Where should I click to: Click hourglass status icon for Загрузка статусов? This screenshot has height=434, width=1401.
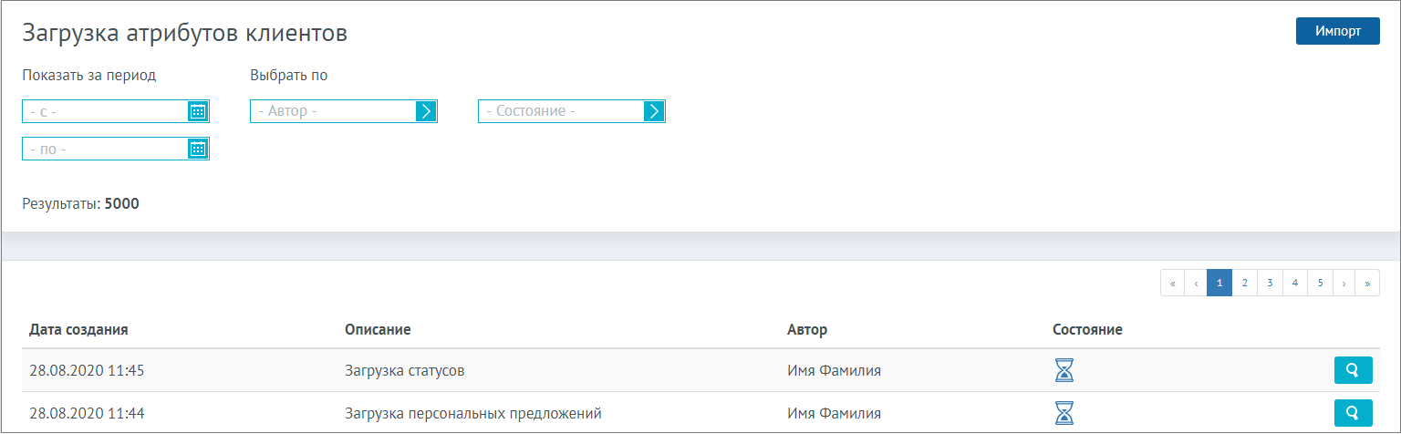[x=1064, y=370]
